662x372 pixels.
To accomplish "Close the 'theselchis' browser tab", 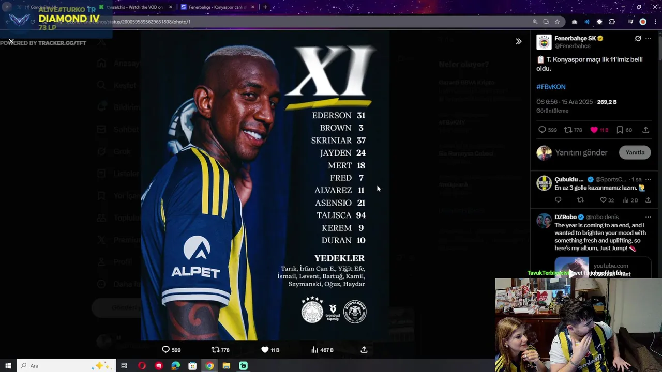I will [170, 7].
